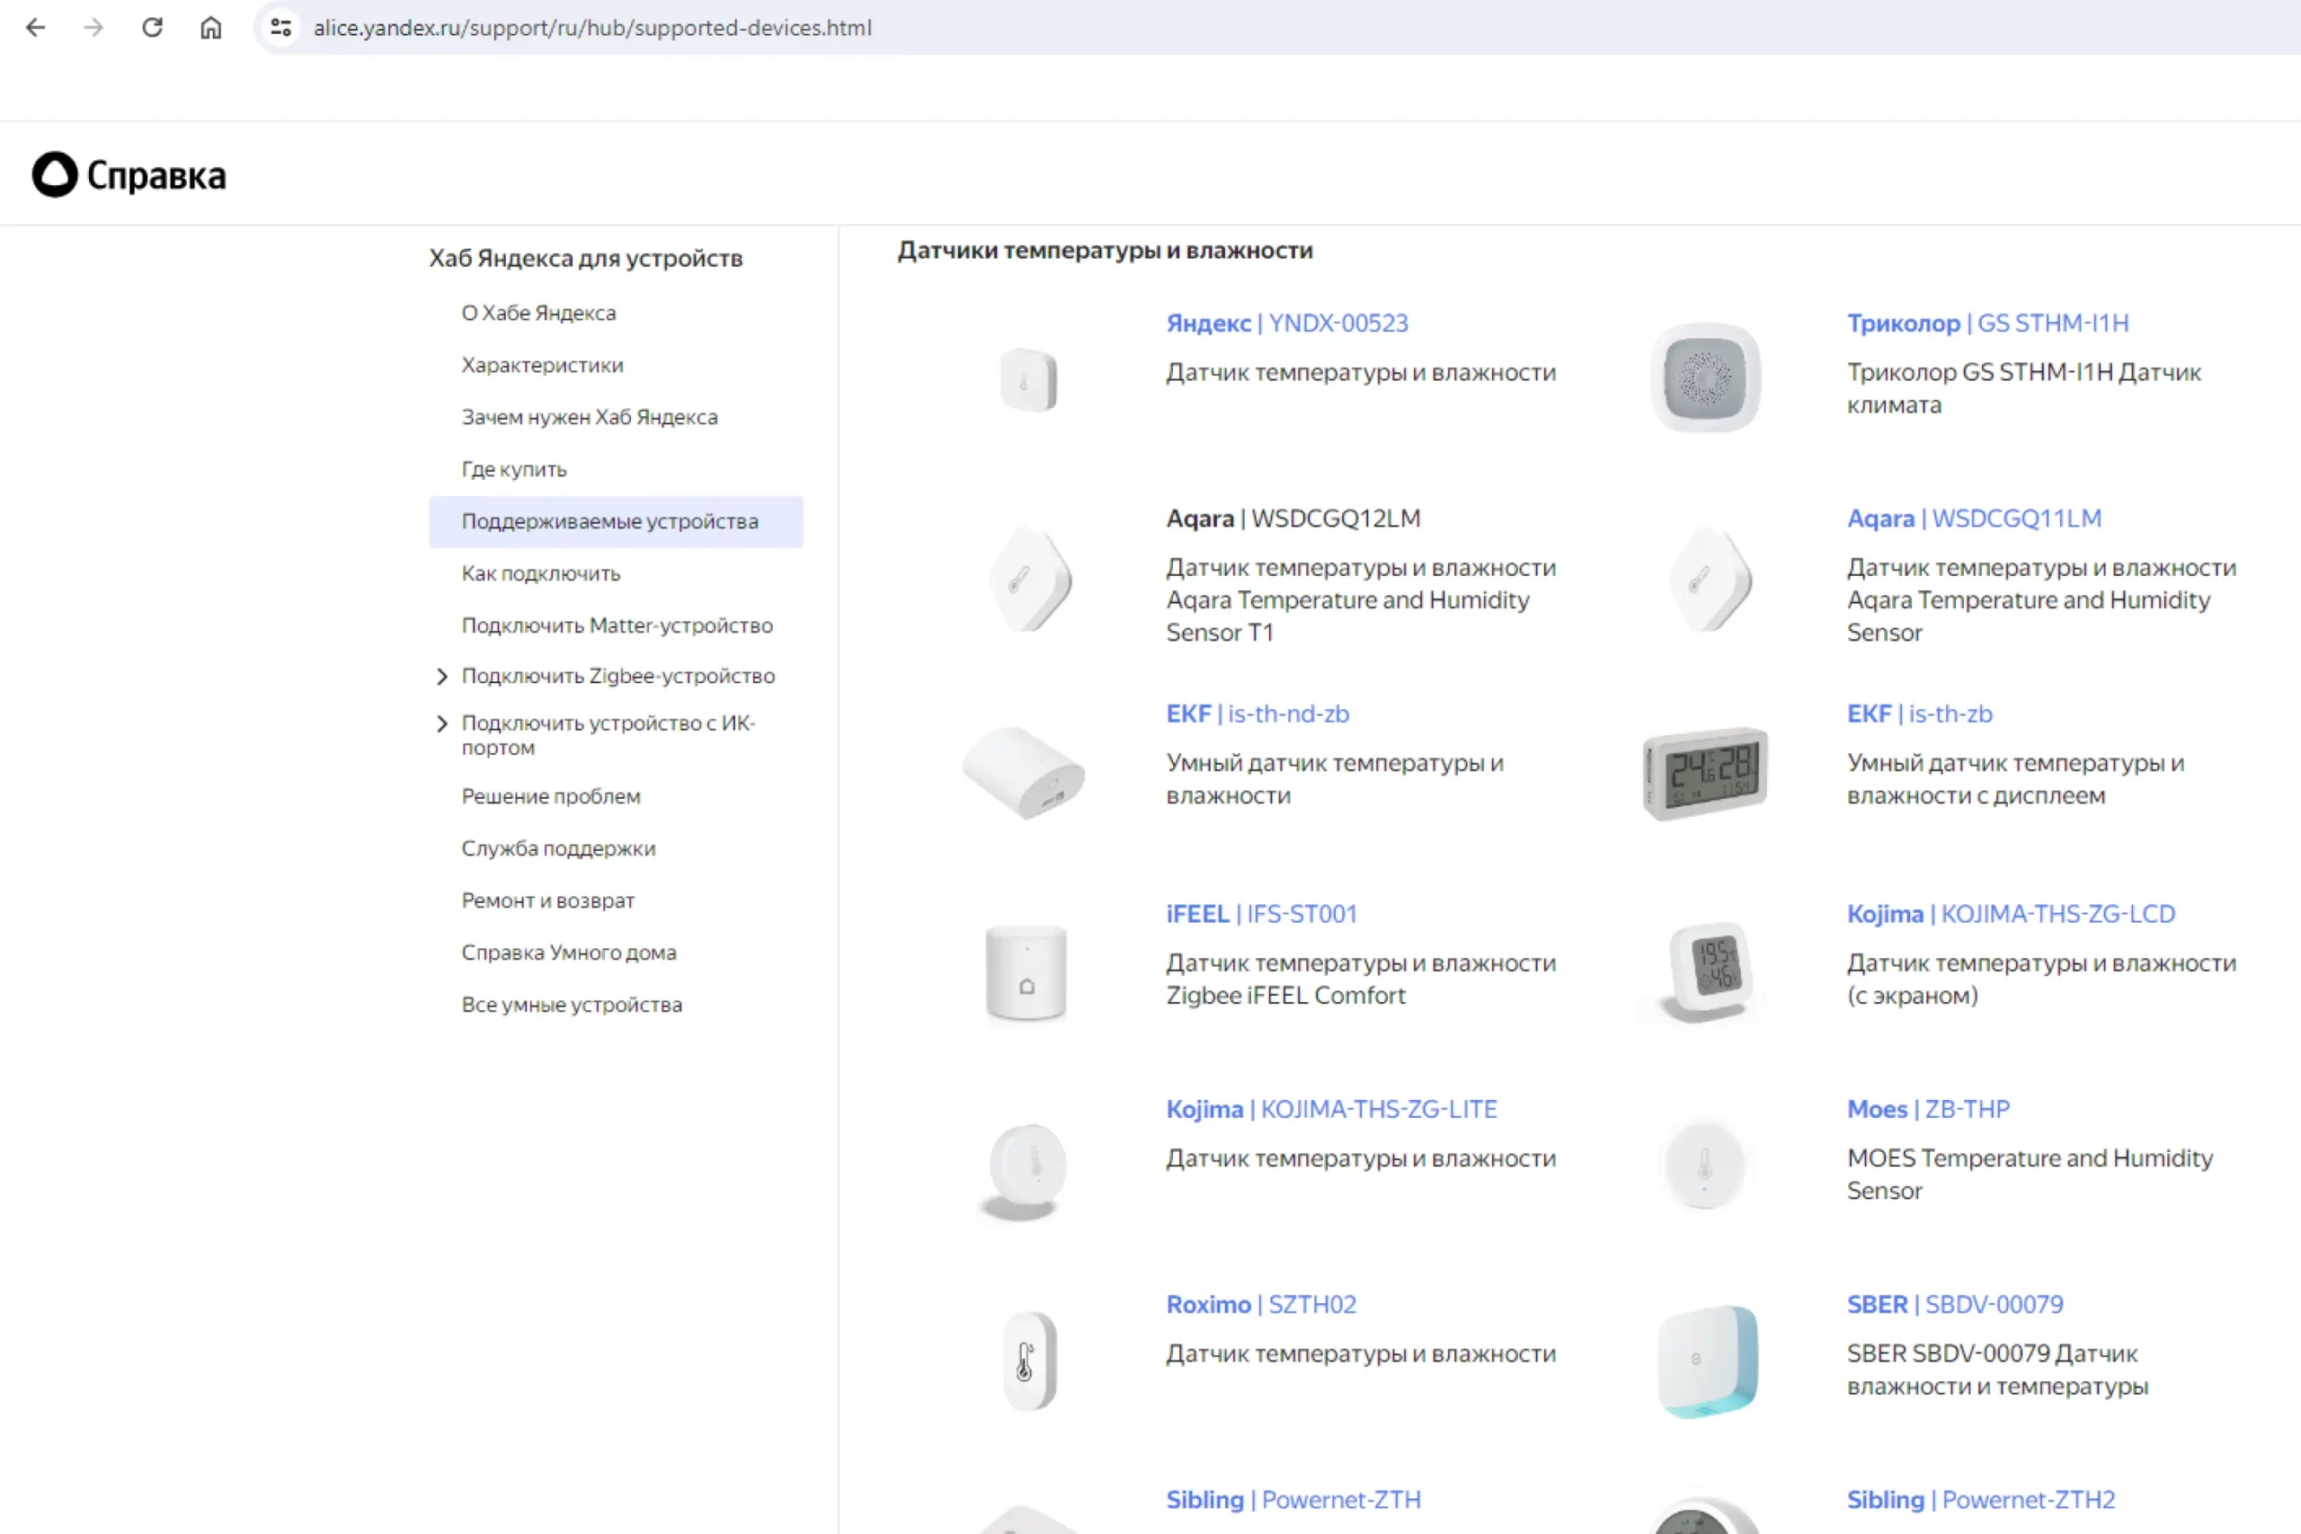Image resolution: width=2301 pixels, height=1534 pixels.
Task: Click the EKF display sensor thumbnail
Action: tap(1705, 772)
